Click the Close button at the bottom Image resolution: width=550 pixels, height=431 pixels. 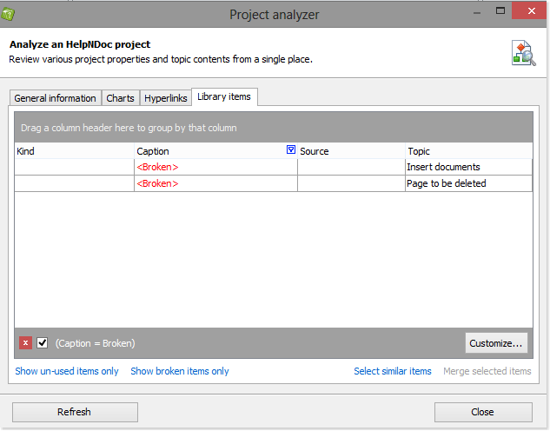(x=483, y=412)
